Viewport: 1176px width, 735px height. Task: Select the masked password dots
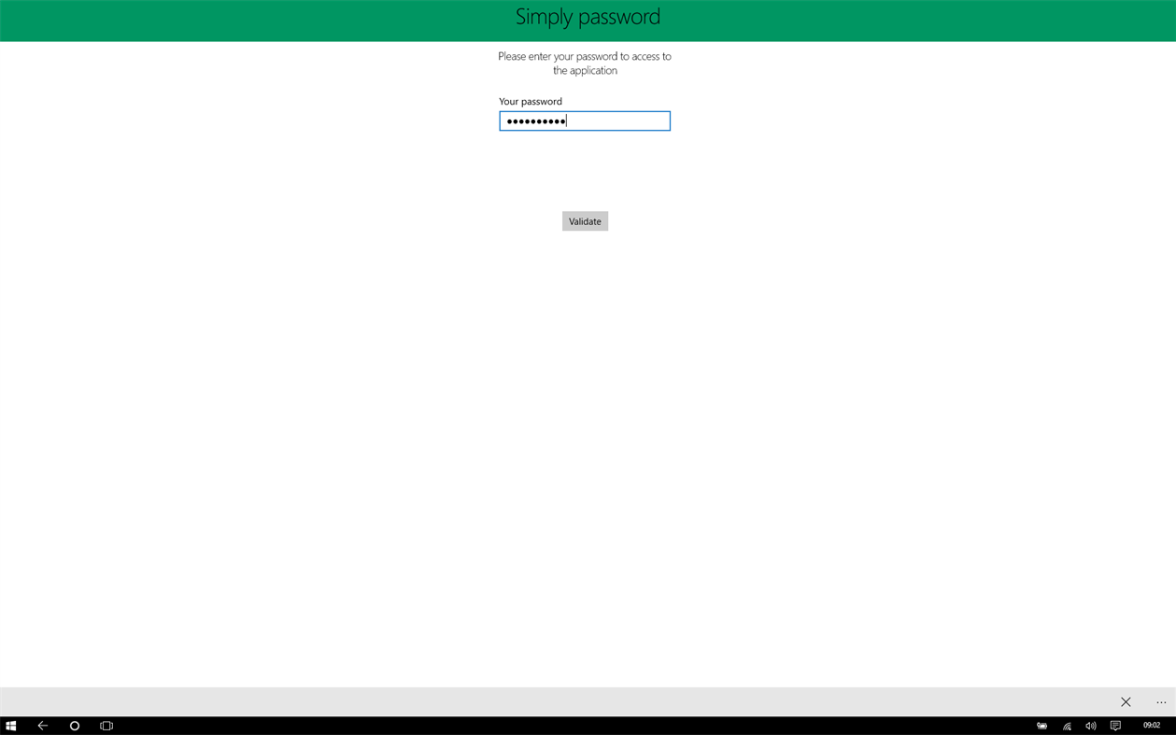(x=535, y=120)
